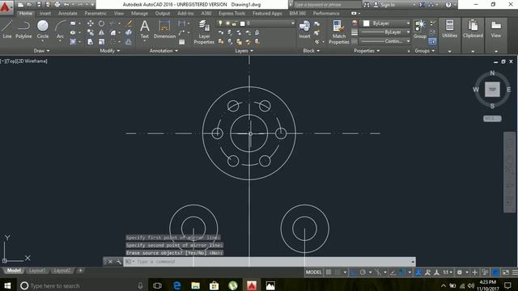Toggle the layer lock padlock icon
Screen dimensions: 518x291
point(235,23)
